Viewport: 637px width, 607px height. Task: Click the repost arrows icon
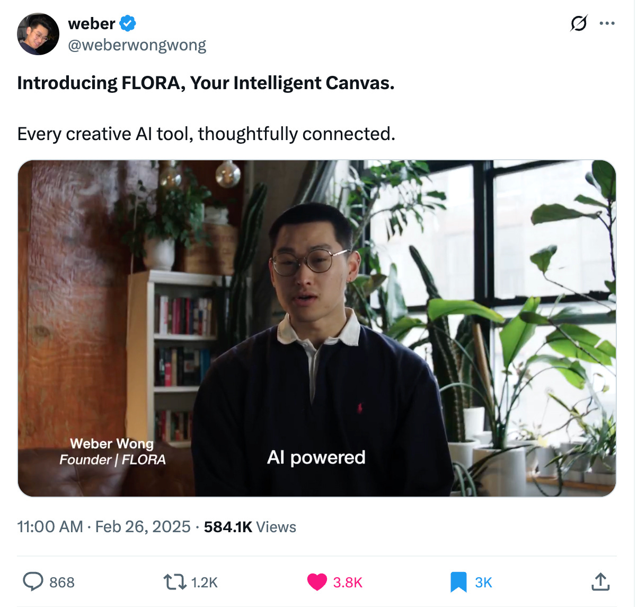pos(175,582)
